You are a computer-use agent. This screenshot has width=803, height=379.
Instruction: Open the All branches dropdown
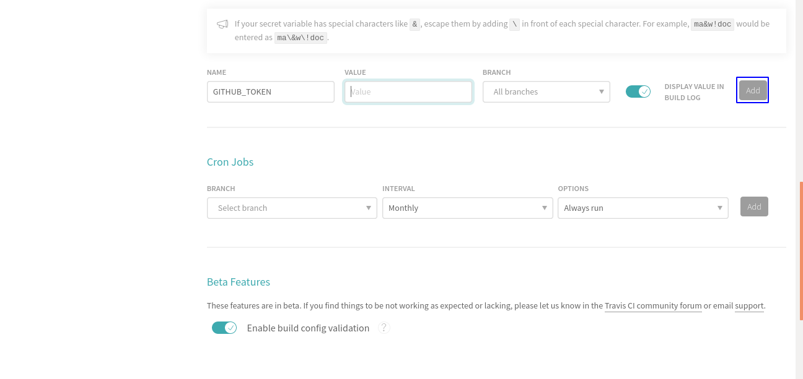[546, 92]
